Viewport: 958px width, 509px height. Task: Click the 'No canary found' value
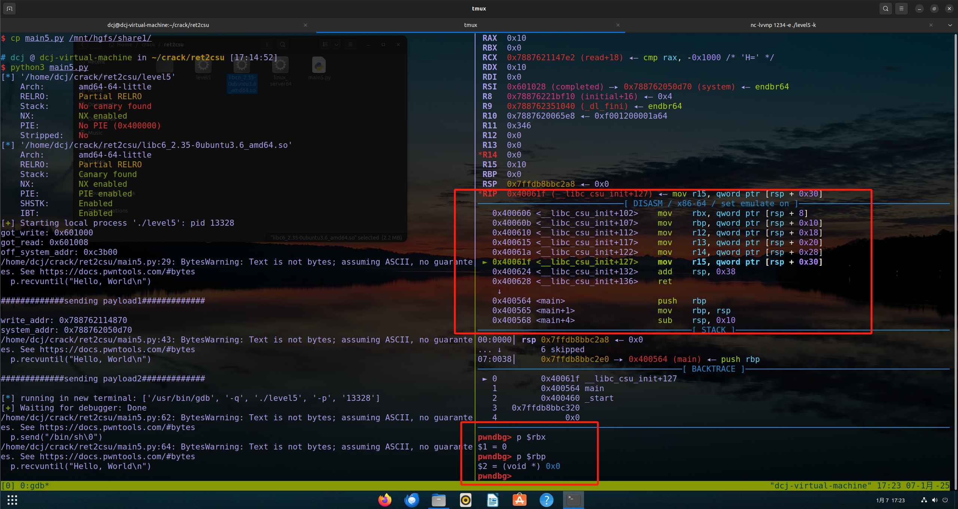coord(115,106)
